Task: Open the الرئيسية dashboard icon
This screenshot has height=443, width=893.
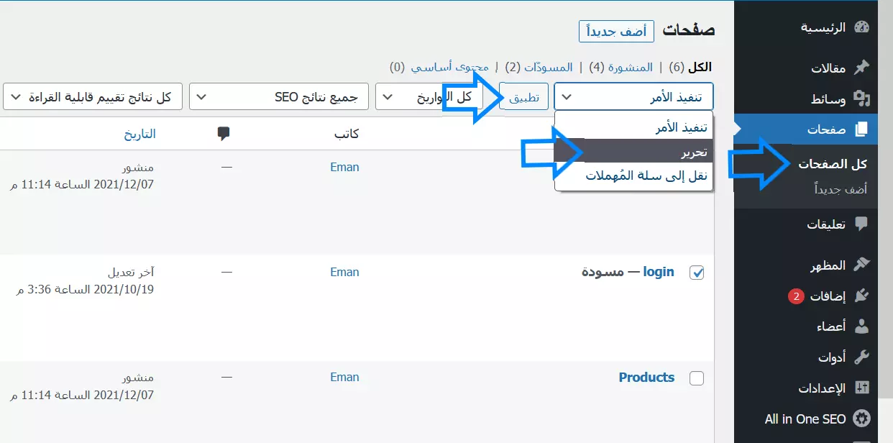Action: tap(861, 27)
